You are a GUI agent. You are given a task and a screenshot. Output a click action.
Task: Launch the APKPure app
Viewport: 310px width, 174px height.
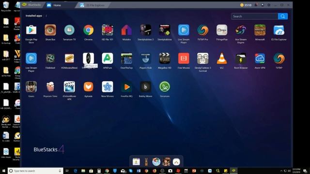pyautogui.click(x=108, y=58)
